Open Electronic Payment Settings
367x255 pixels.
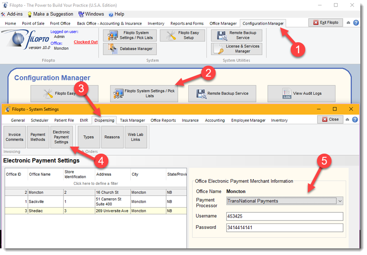click(61, 137)
